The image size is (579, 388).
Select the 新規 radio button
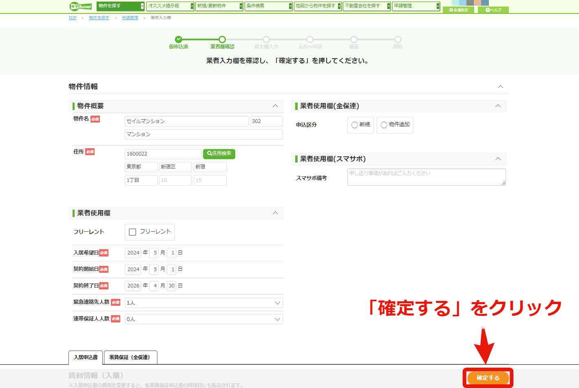(x=355, y=125)
